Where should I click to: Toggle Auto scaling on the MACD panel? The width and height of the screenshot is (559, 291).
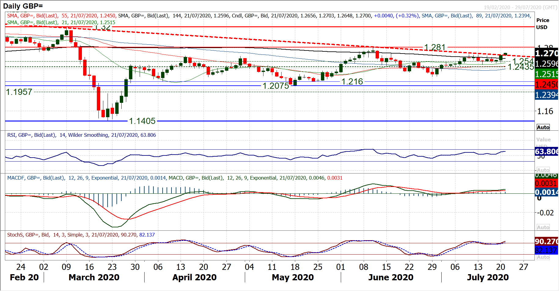click(x=543, y=227)
